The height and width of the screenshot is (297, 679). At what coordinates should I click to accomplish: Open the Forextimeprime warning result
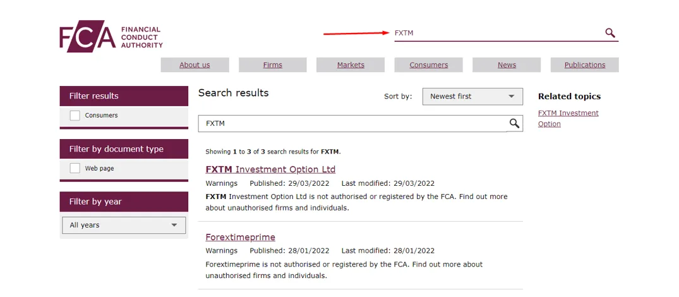click(x=241, y=237)
